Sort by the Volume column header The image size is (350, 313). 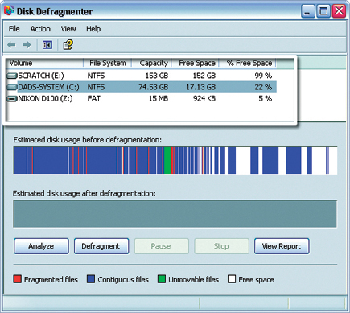[45, 63]
